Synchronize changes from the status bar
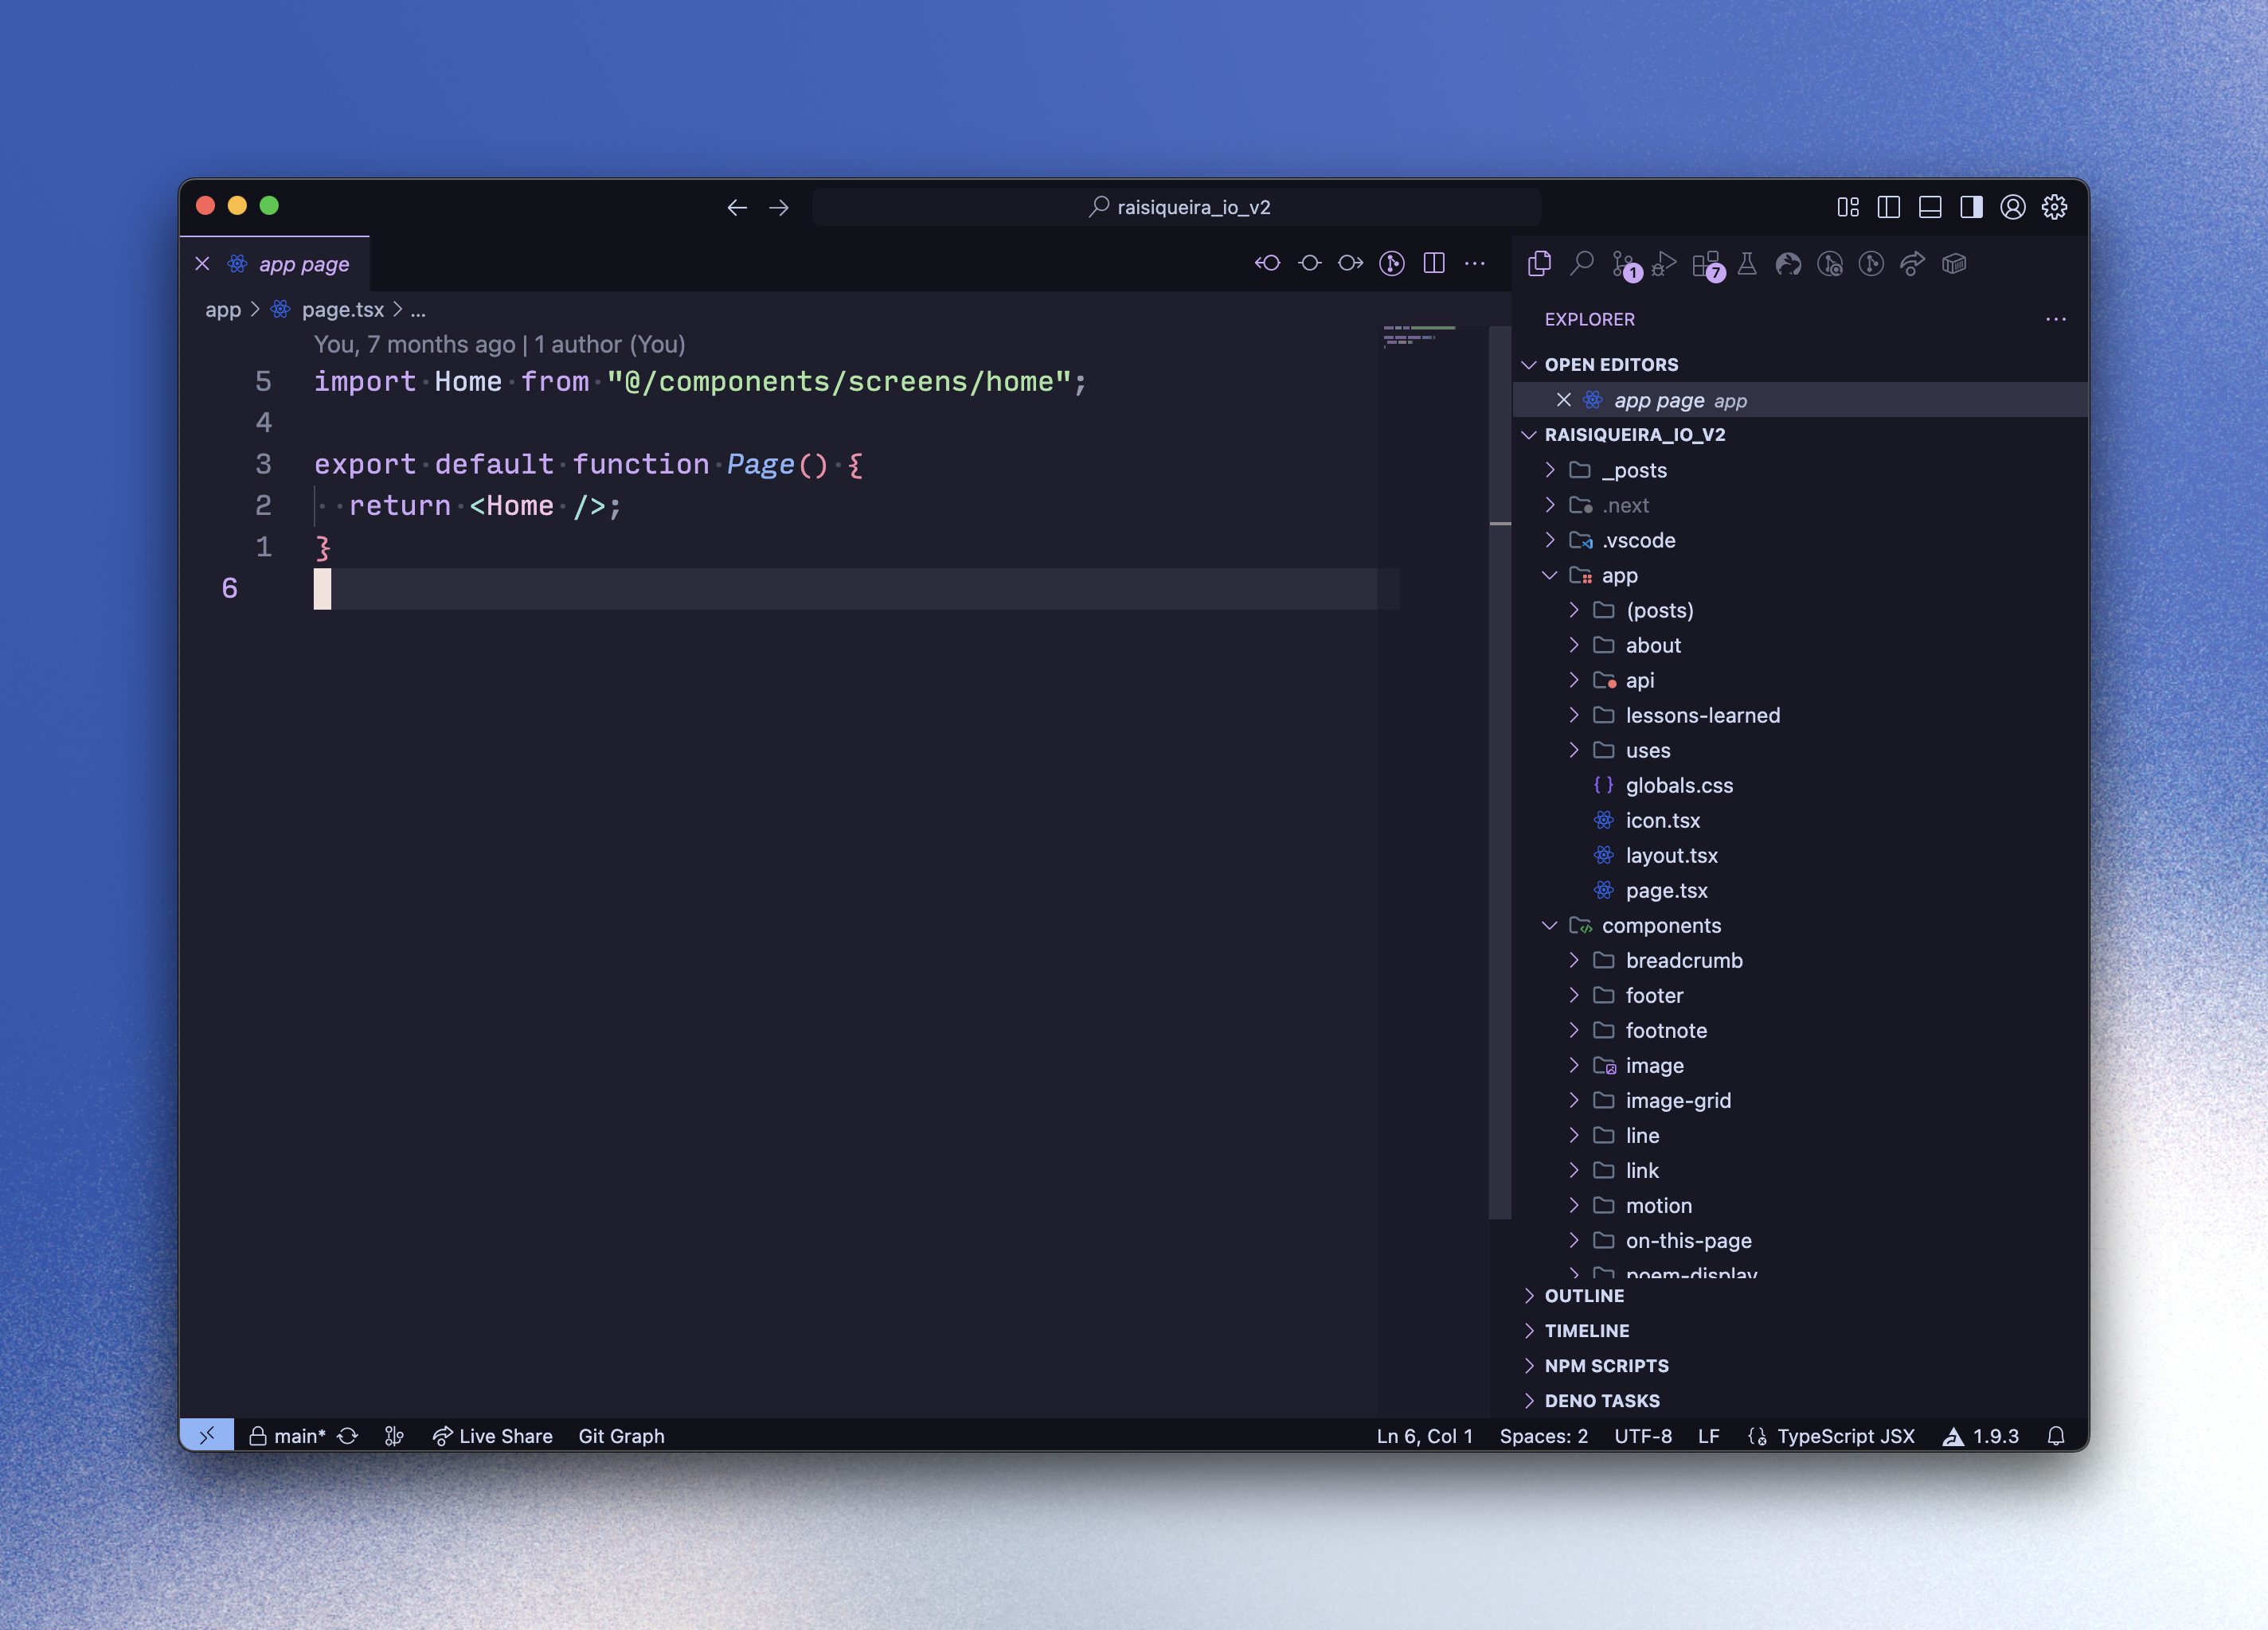 coord(347,1435)
